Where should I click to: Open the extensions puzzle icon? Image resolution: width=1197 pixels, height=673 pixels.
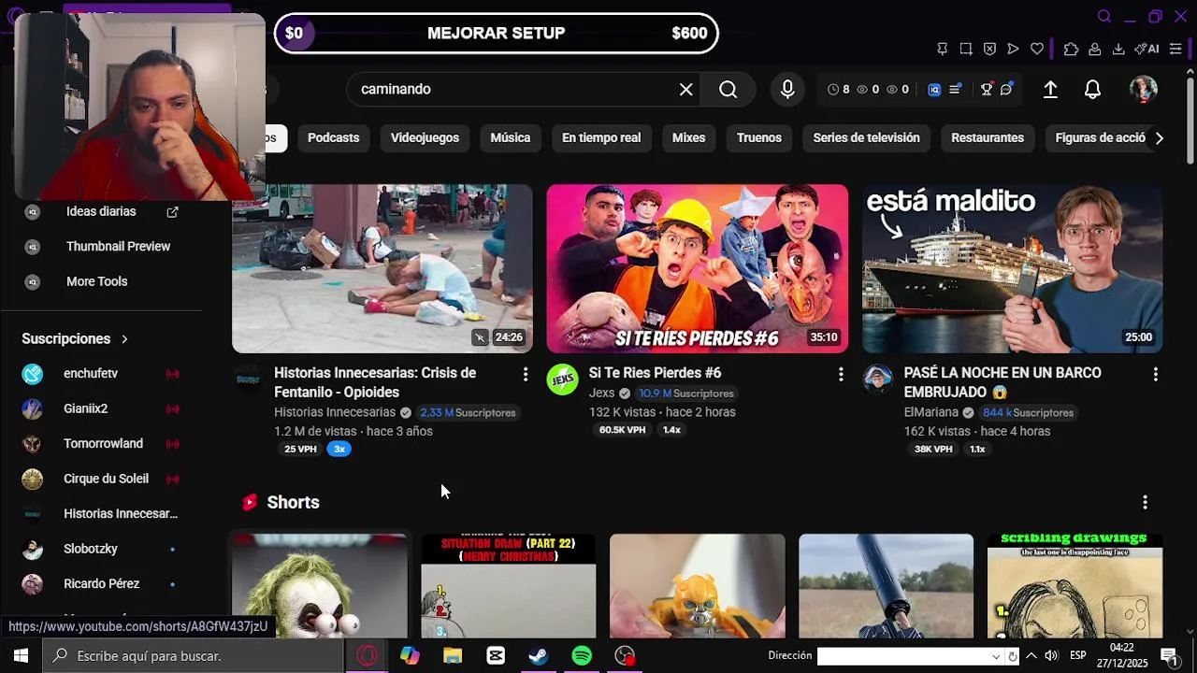[x=1071, y=50]
